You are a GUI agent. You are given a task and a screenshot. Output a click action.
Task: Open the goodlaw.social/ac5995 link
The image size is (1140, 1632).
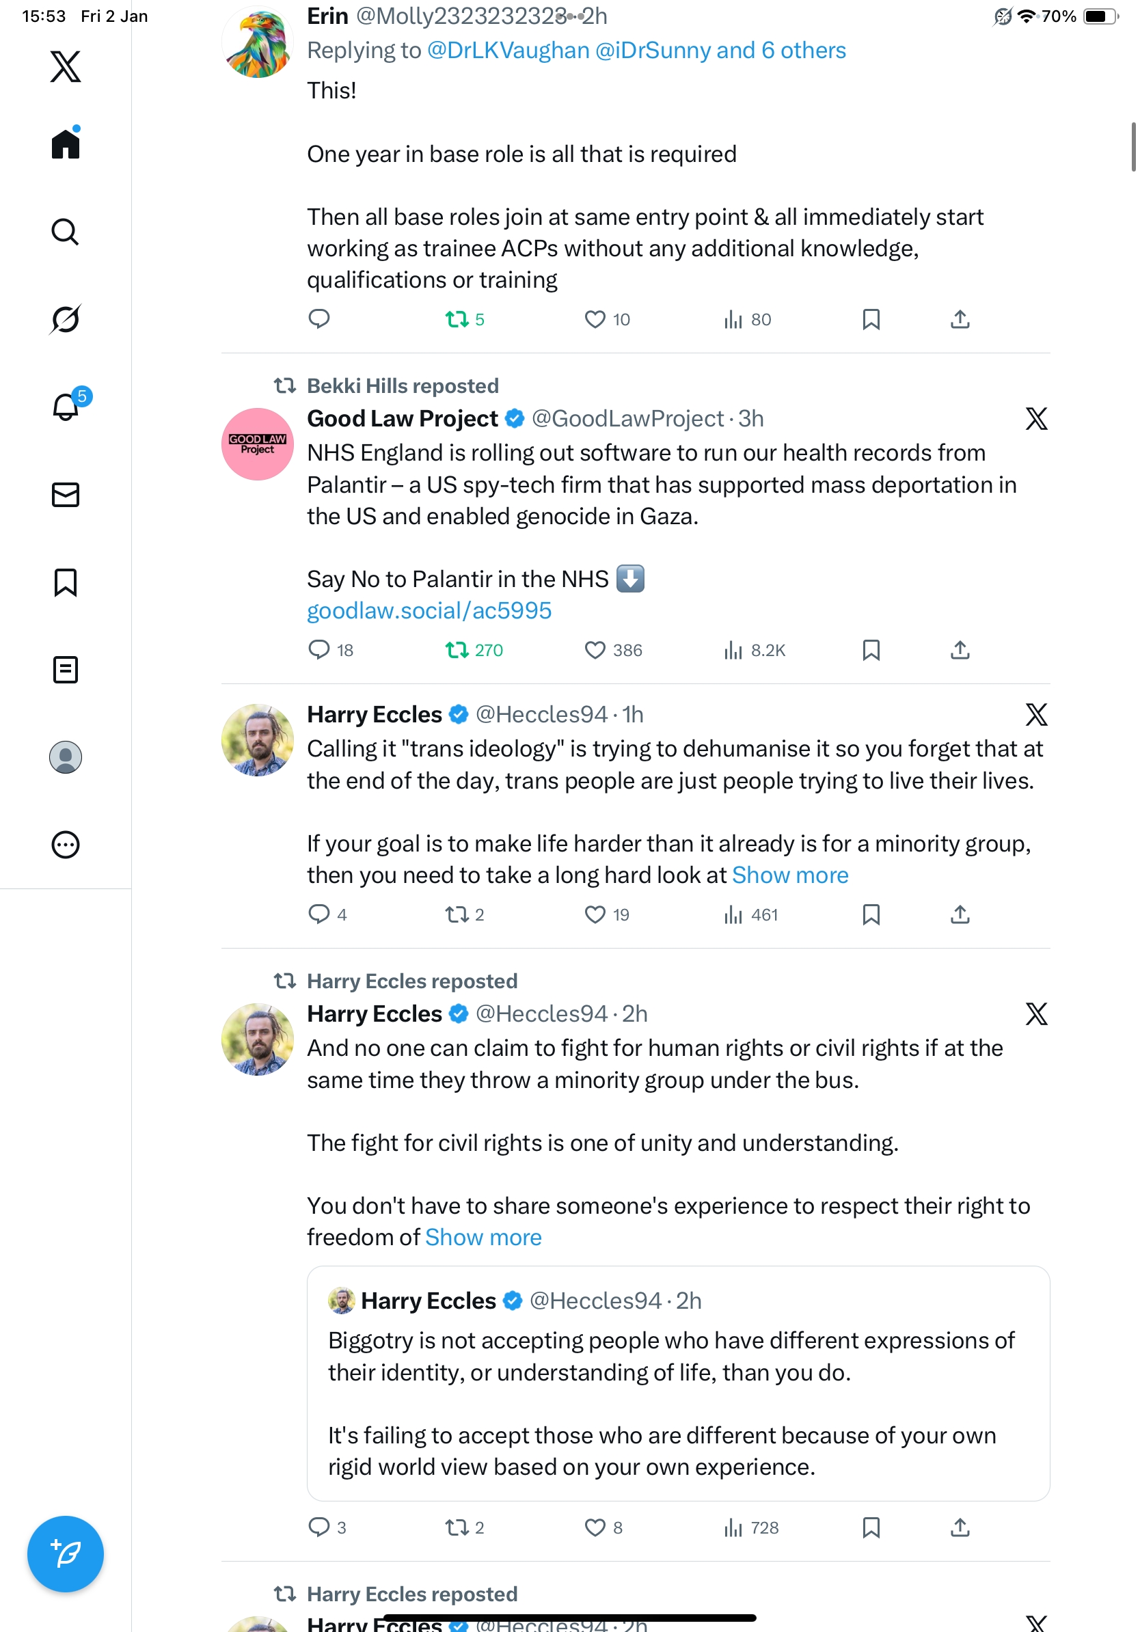[429, 610]
